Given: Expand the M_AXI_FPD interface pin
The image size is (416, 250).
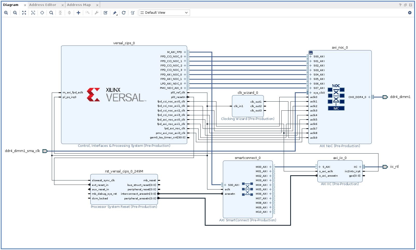Looking at the screenshot, I should point(185,52).
